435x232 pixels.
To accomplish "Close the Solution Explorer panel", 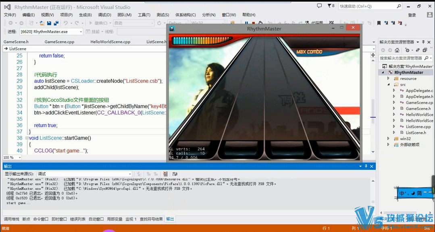I will coord(429,42).
